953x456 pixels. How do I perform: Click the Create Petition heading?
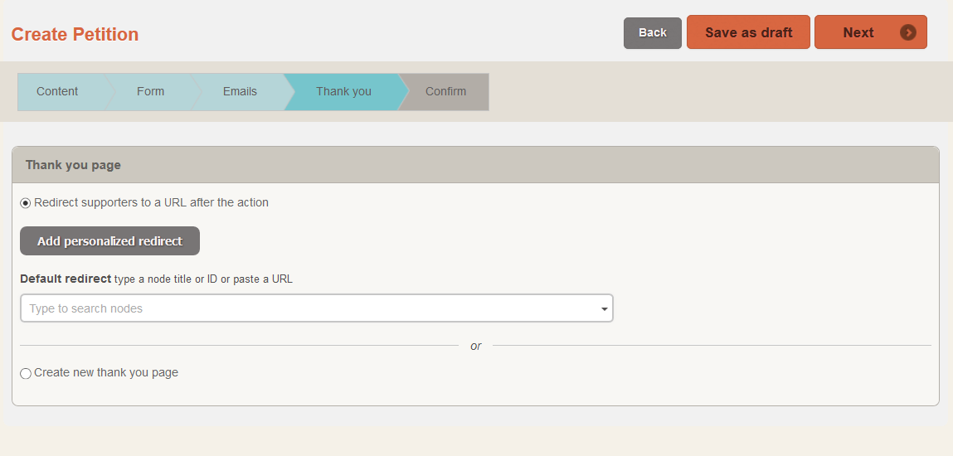coord(75,35)
